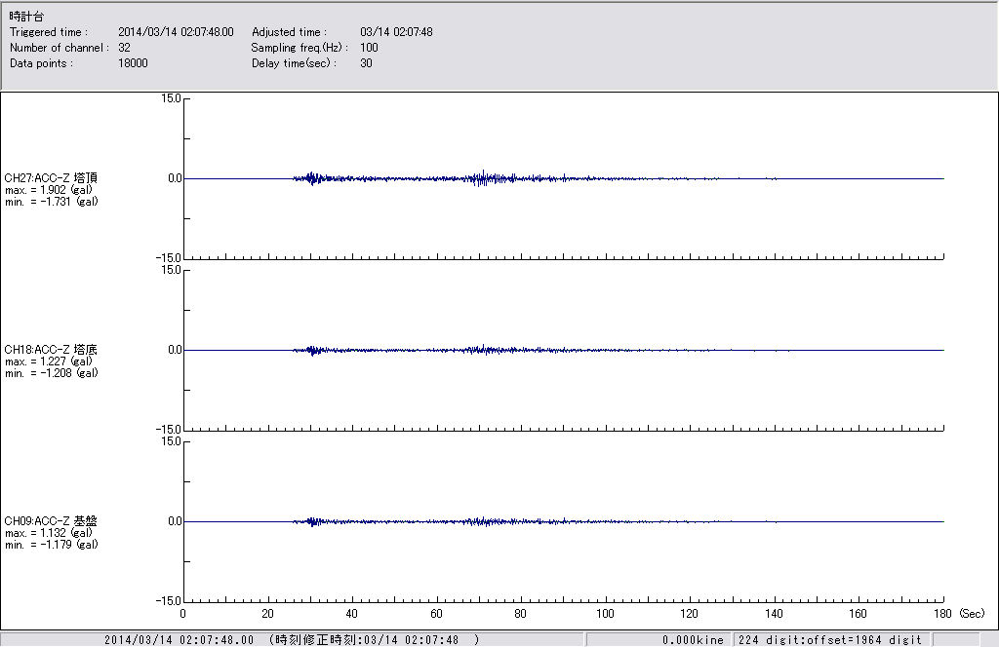The width and height of the screenshot is (999, 647).
Task: Click the CH27 waveform burst near 30 seconds
Action: pos(311,178)
